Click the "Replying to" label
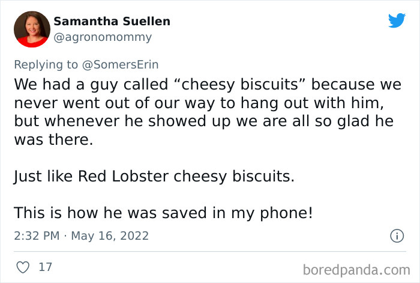 (x=46, y=65)
